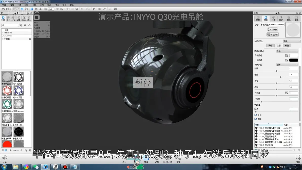Toggle the 同步 sync checkbox
Image resolution: width=302 pixels, height=170 pixels.
[256, 119]
